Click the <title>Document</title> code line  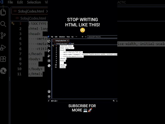(73, 56)
